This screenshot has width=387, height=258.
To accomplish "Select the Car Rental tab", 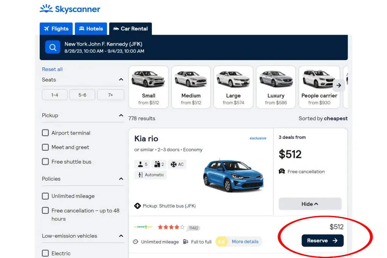I will click(x=130, y=29).
